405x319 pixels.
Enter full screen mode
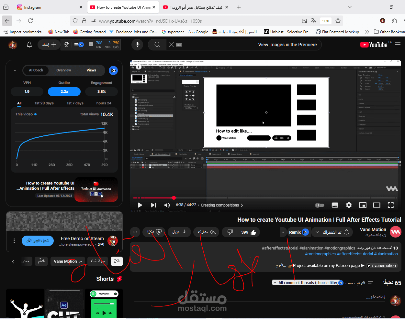click(391, 205)
